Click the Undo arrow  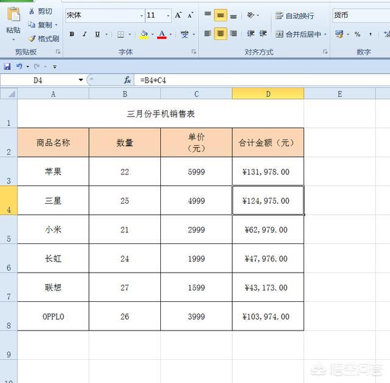[x=19, y=66]
